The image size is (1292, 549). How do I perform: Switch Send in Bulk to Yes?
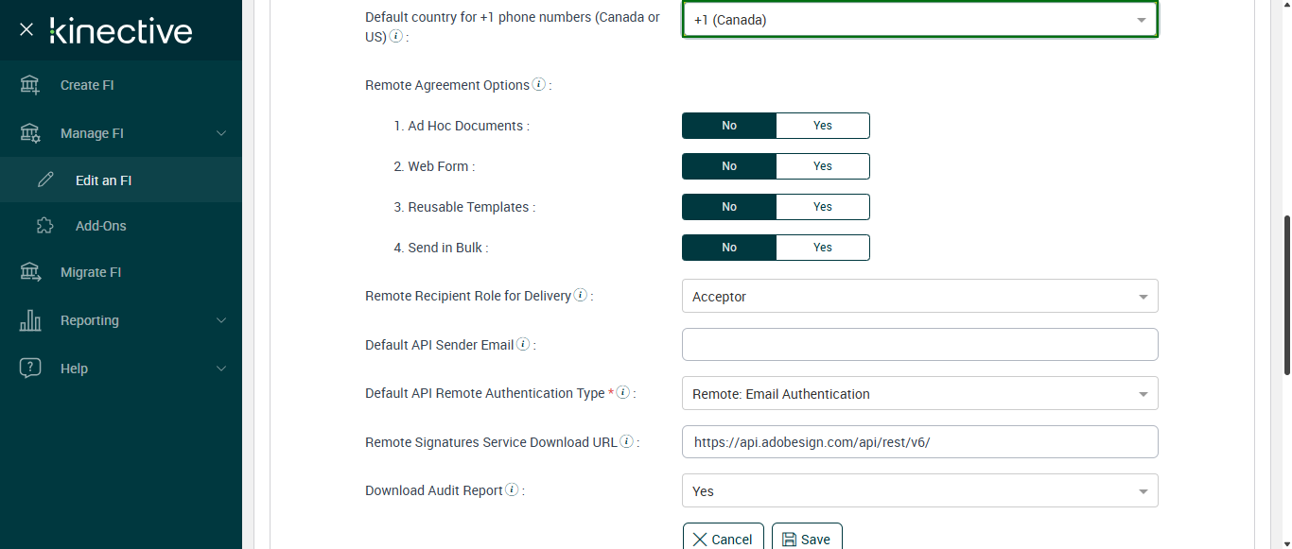pos(822,248)
